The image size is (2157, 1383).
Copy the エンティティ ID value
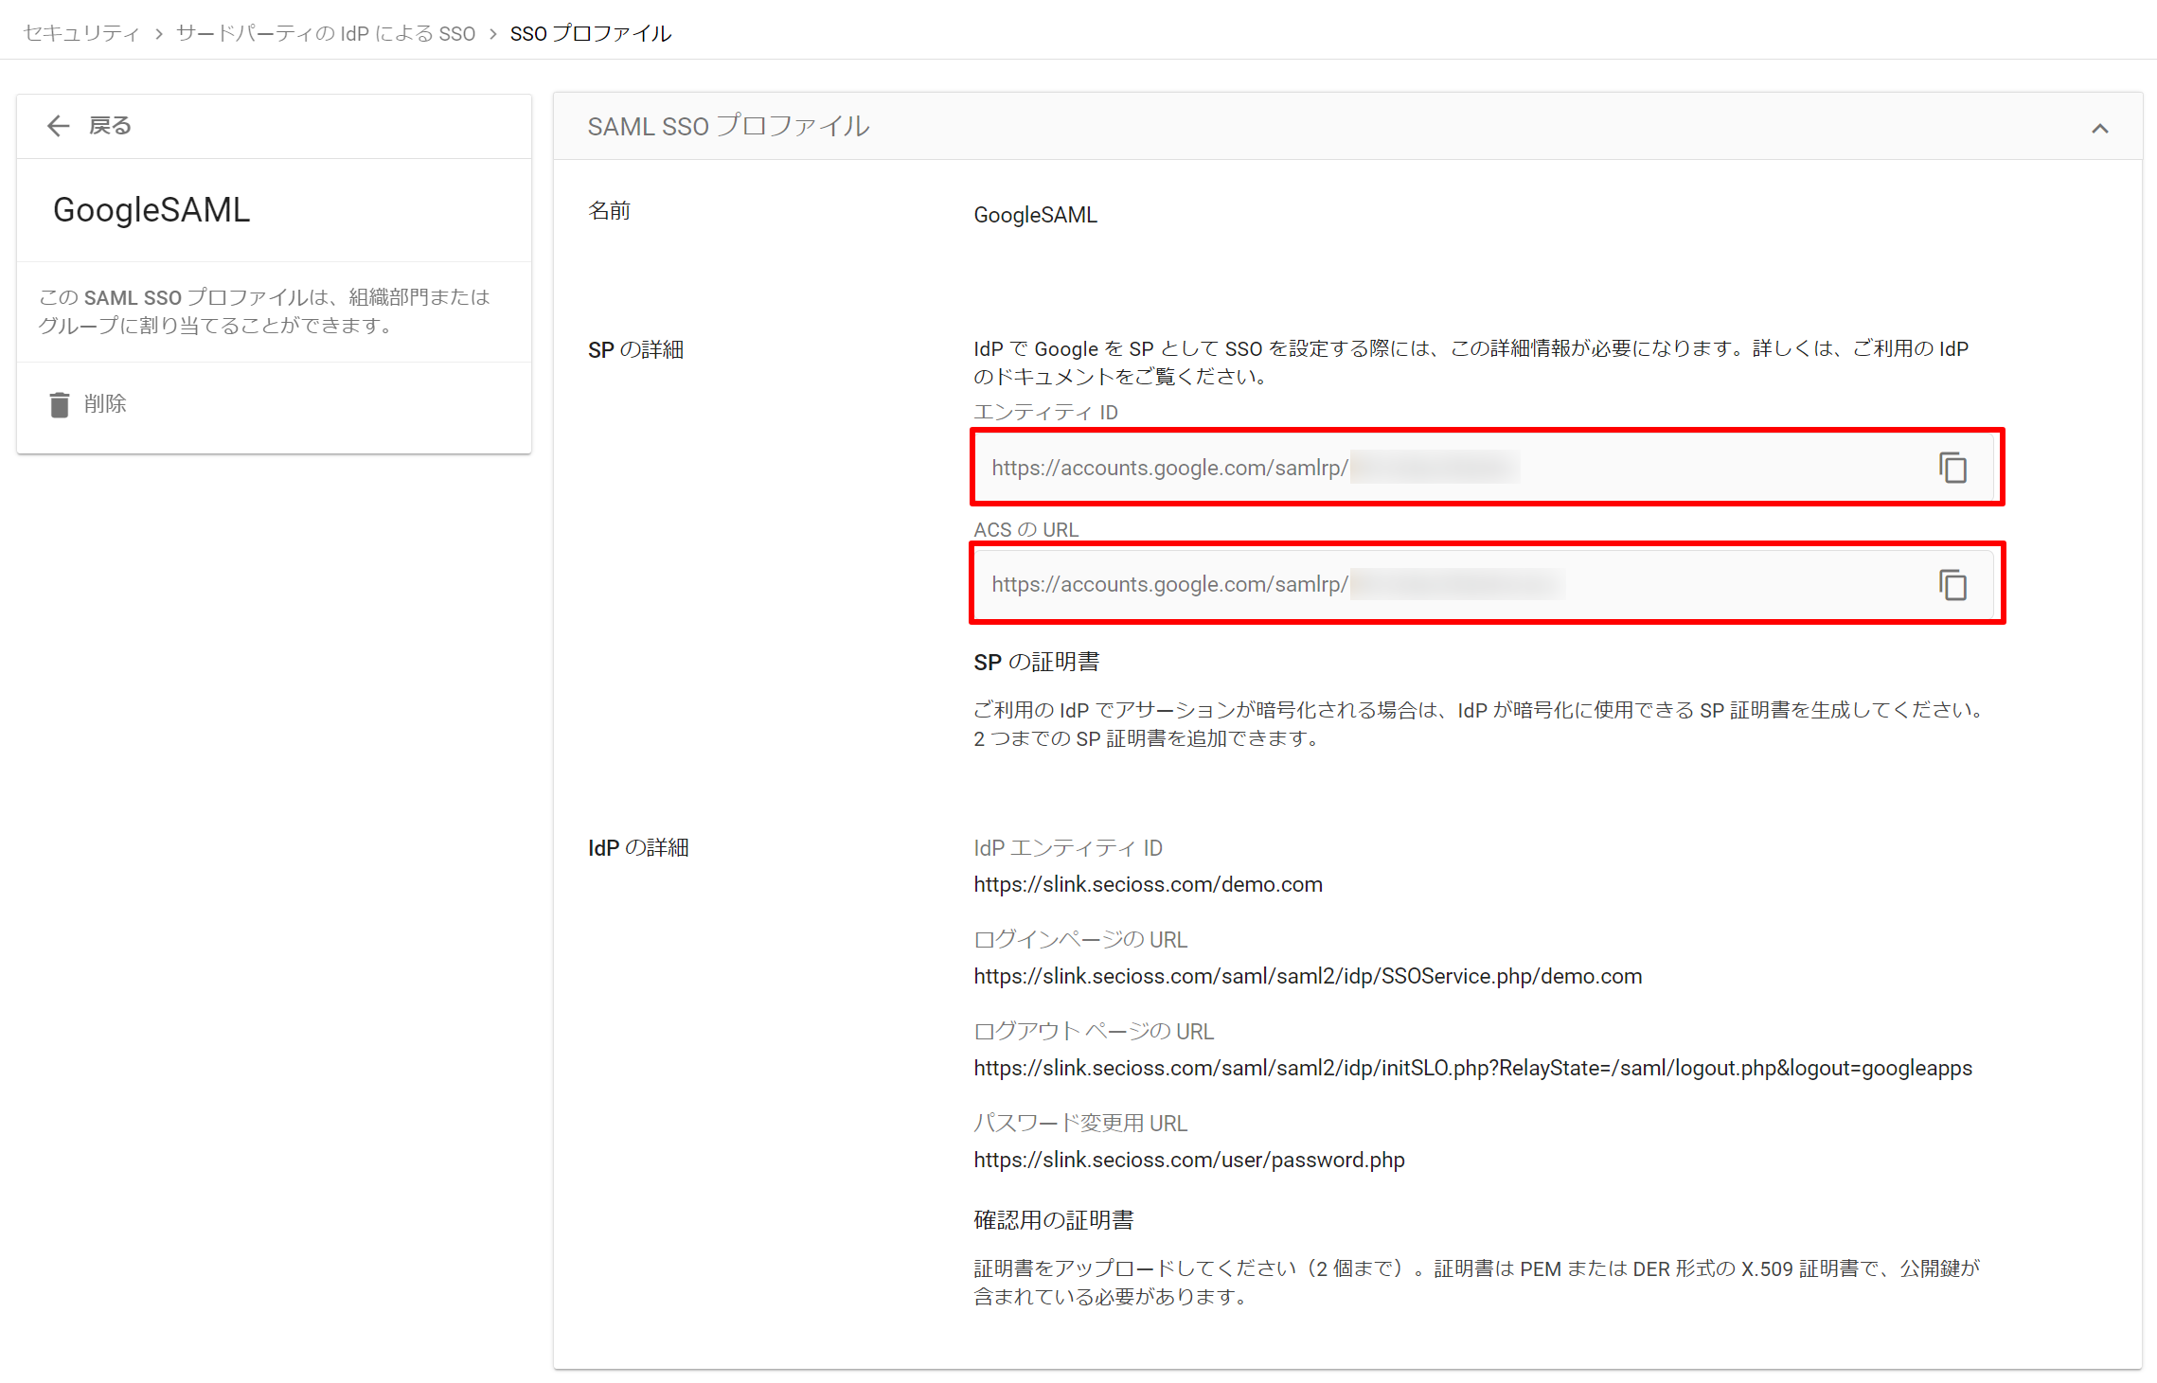click(1952, 468)
